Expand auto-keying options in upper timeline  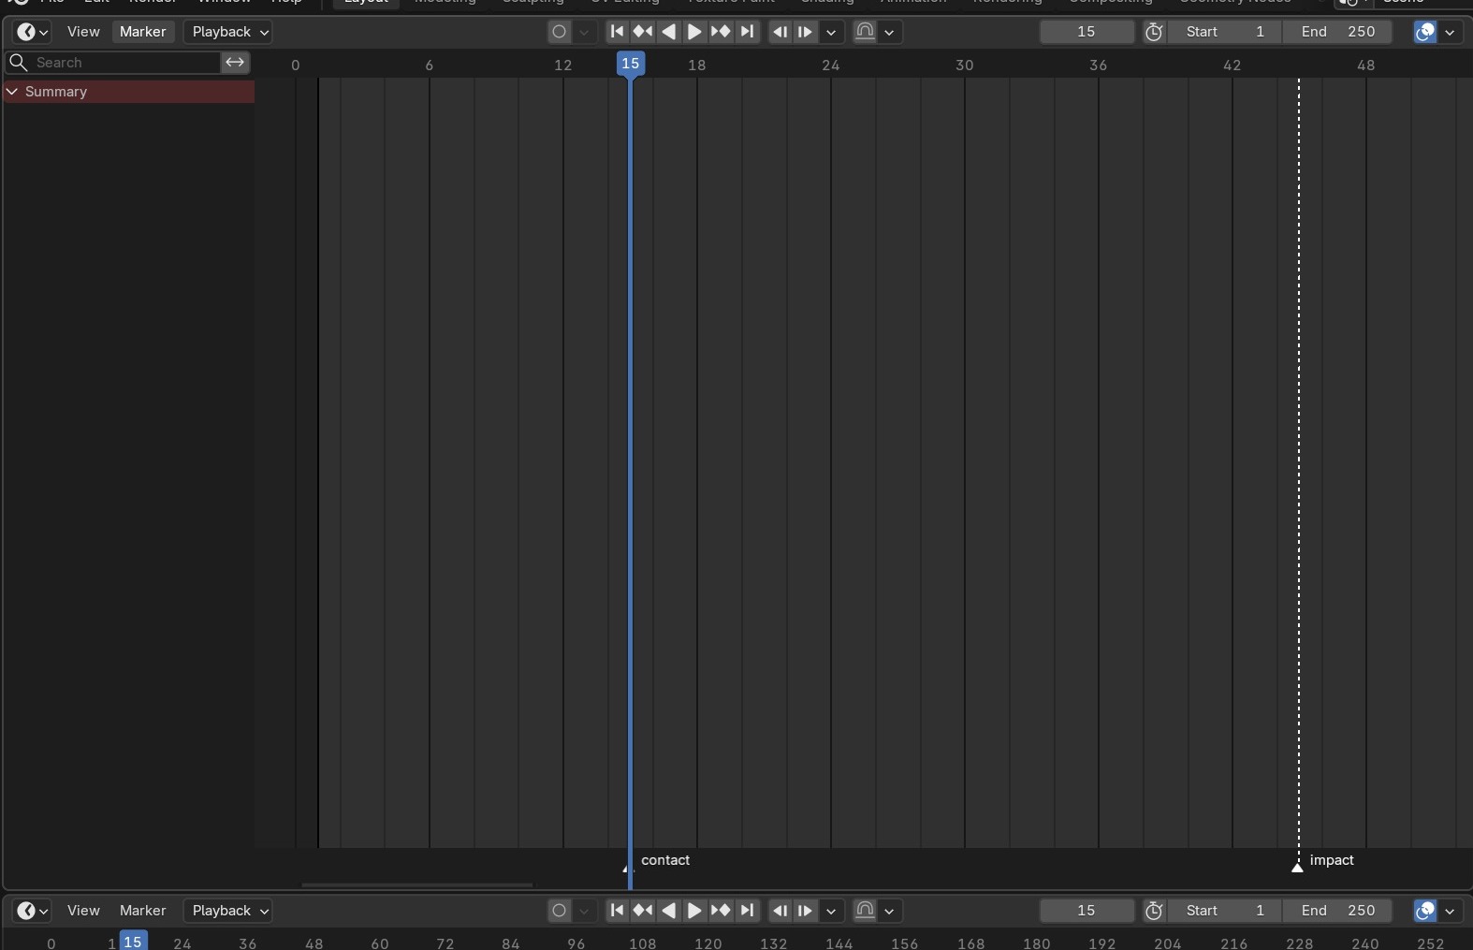click(x=584, y=32)
